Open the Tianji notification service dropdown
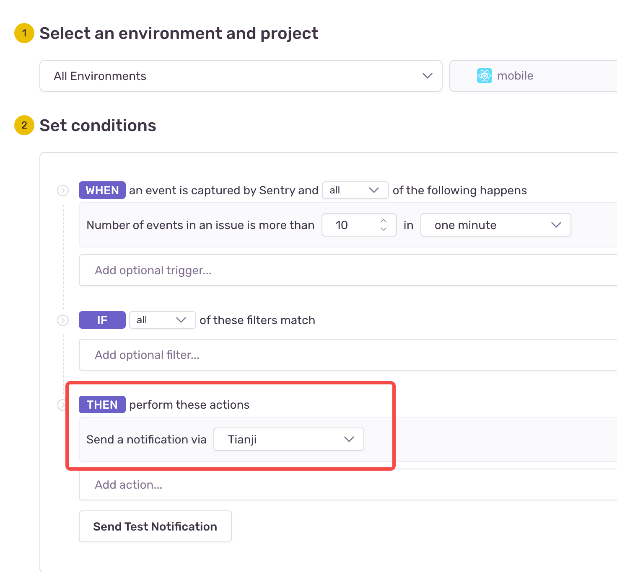The height and width of the screenshot is (572, 617). pos(288,439)
